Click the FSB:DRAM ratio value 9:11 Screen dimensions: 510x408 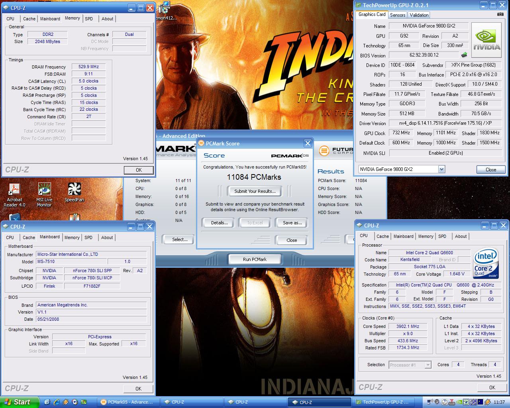tap(88, 74)
